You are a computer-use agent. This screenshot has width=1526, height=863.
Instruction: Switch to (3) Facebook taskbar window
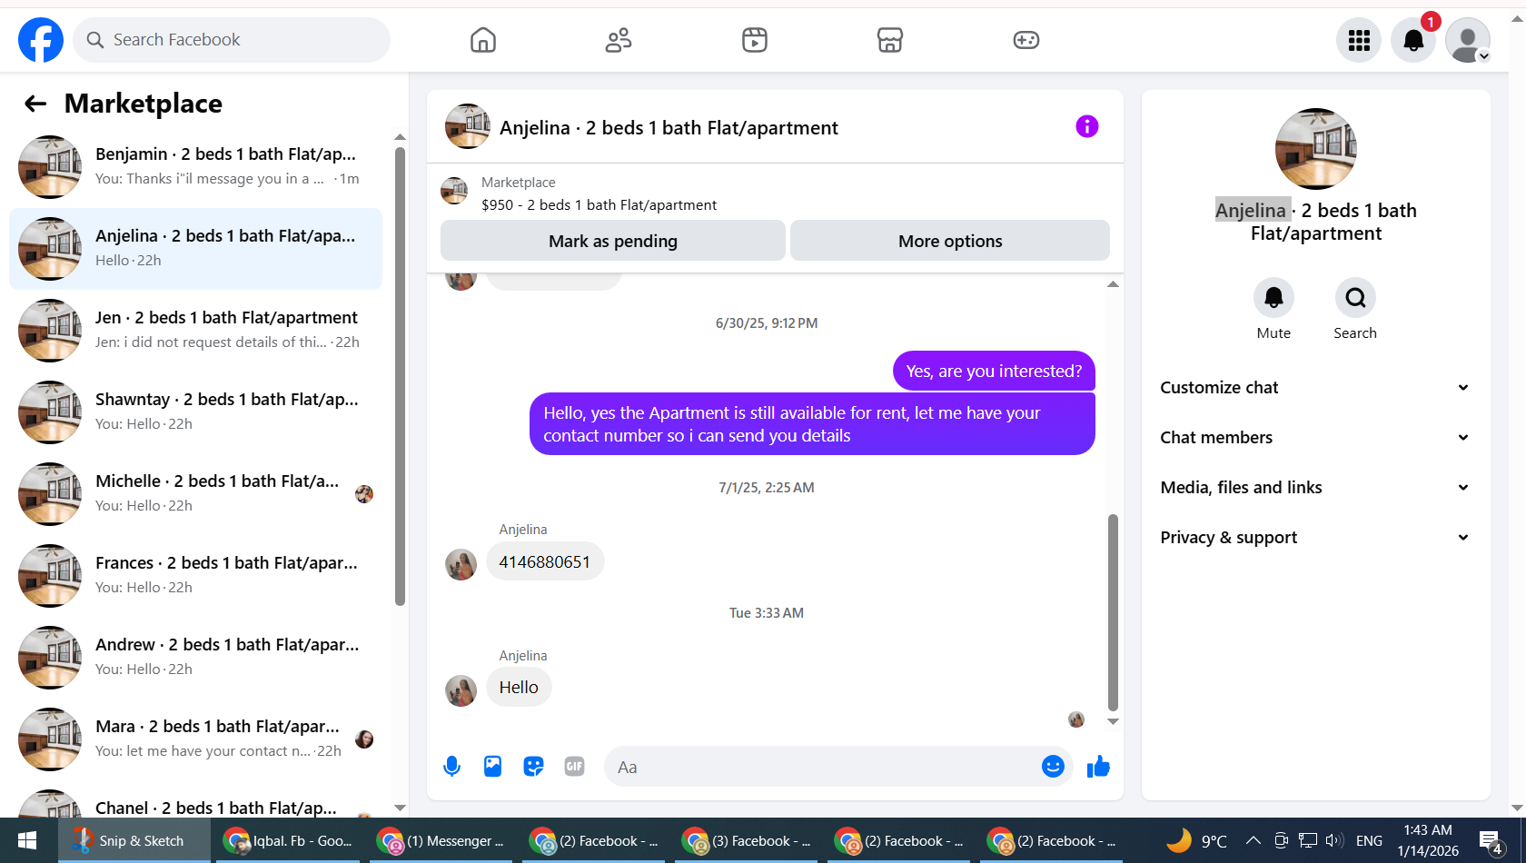[747, 841]
